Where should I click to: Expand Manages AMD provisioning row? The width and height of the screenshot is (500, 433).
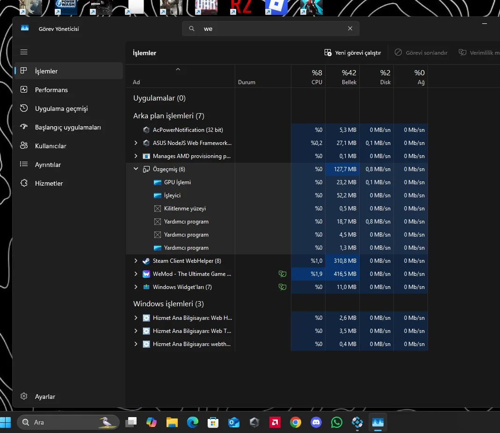click(136, 156)
